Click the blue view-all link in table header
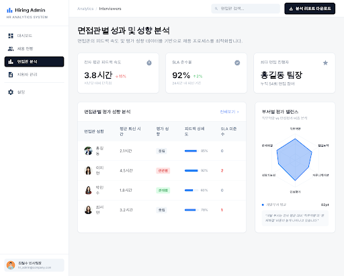The height and width of the screenshot is (276, 344). [229, 112]
